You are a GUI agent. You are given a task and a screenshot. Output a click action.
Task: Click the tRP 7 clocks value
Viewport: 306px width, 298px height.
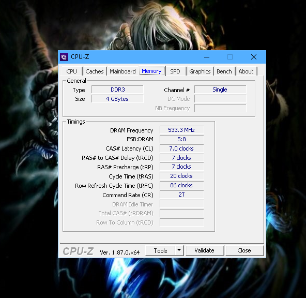(182, 167)
